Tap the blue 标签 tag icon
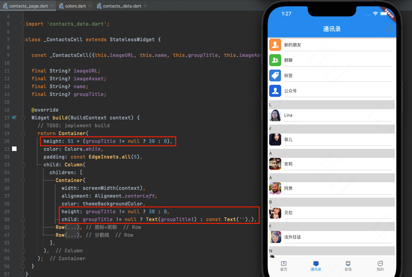Image resolution: width=412 pixels, height=277 pixels. (275, 75)
